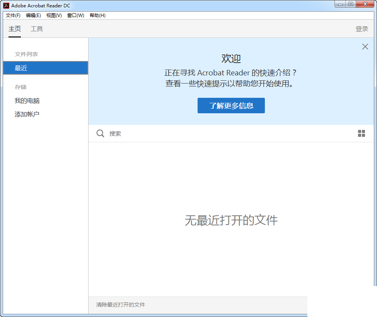The height and width of the screenshot is (317, 377).
Task: Switch to grid thumbnail view icon
Action: click(362, 133)
